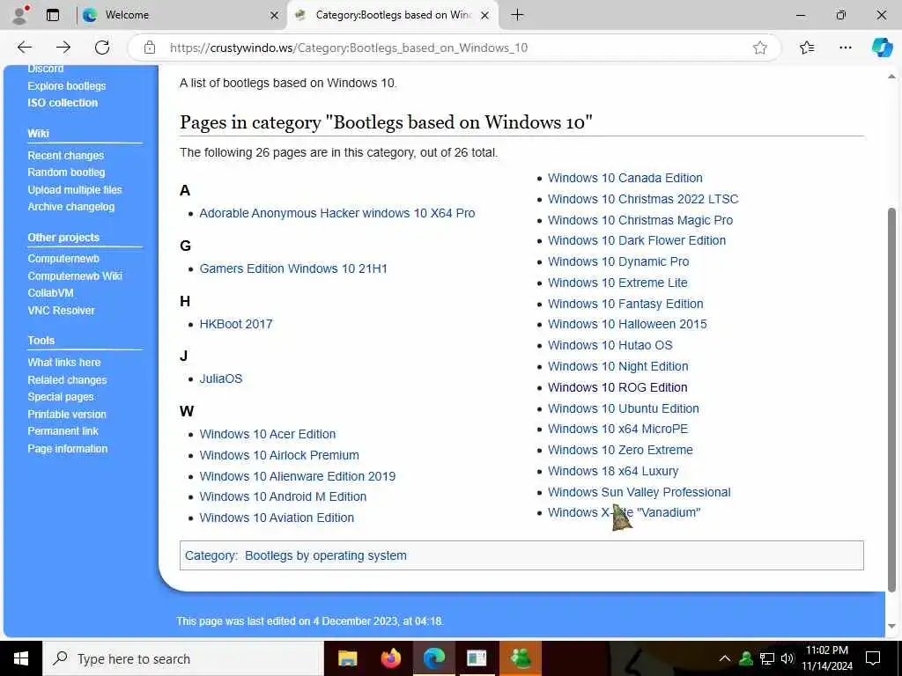902x676 pixels.
Task: Open the network tray icon
Action: (x=767, y=658)
